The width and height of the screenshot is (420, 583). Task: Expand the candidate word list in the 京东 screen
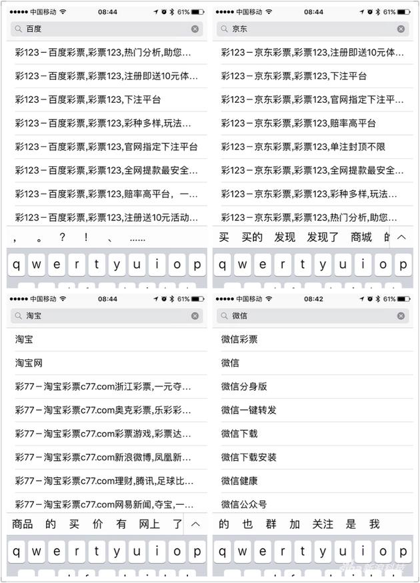pos(401,237)
